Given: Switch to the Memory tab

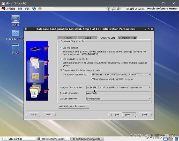Looking at the screenshot, I should [68, 38].
